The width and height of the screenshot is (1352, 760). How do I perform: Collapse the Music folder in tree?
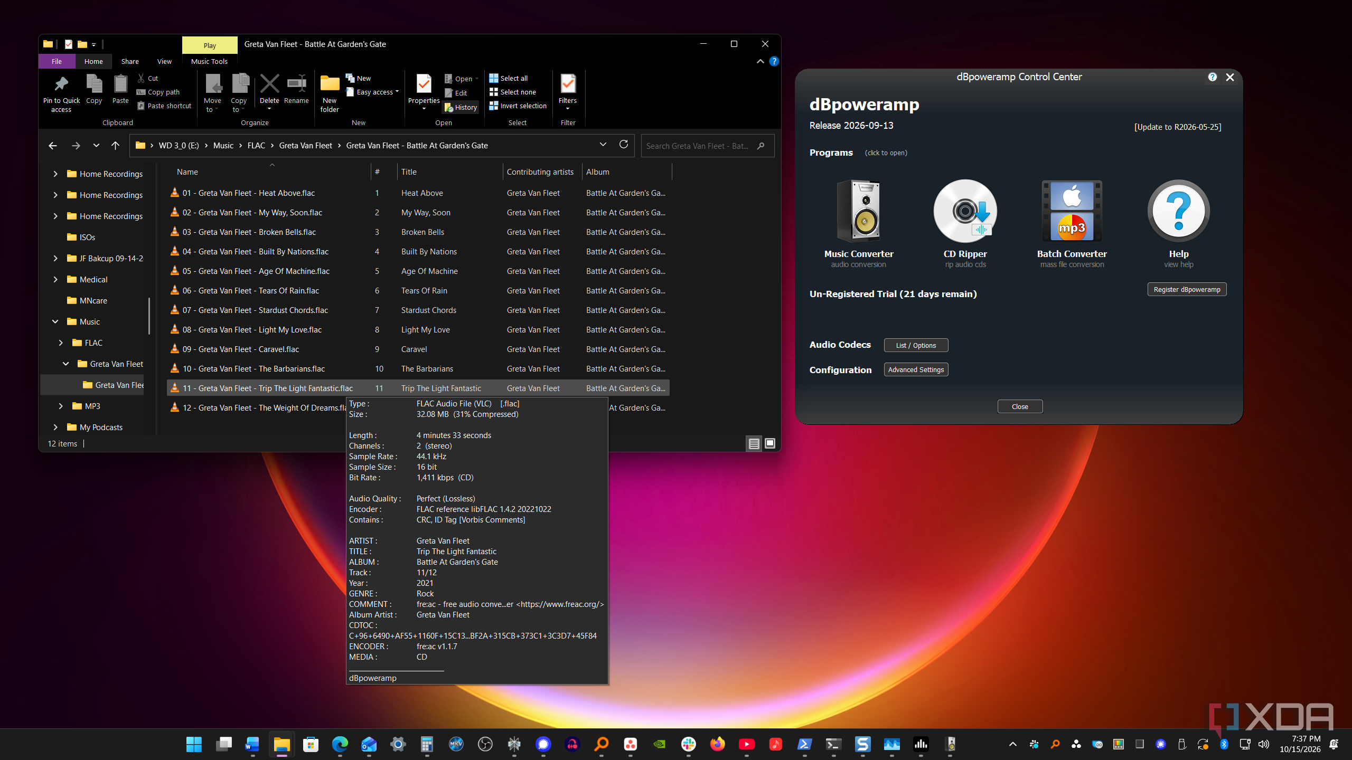55,321
